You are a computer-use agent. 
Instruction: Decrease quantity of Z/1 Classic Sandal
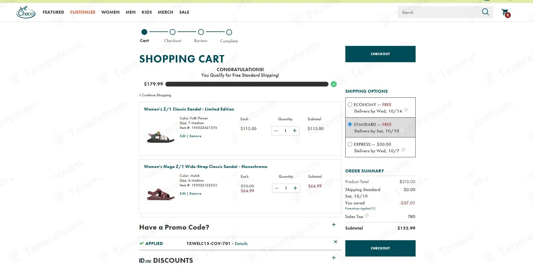(276, 131)
